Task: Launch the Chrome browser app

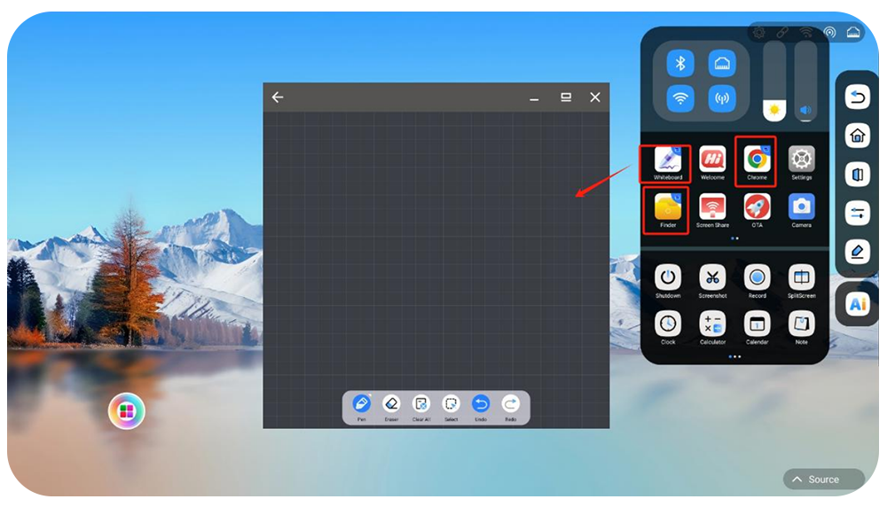Action: point(757,160)
